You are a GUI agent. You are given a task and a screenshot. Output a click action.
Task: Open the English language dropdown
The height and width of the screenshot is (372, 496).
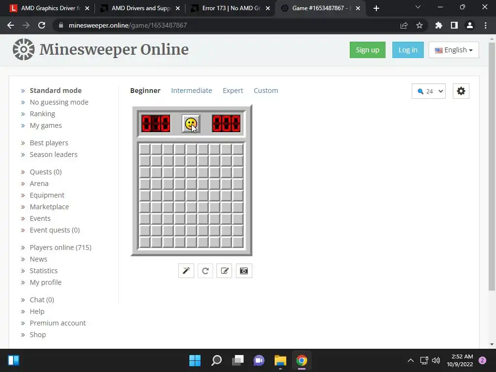pyautogui.click(x=453, y=50)
